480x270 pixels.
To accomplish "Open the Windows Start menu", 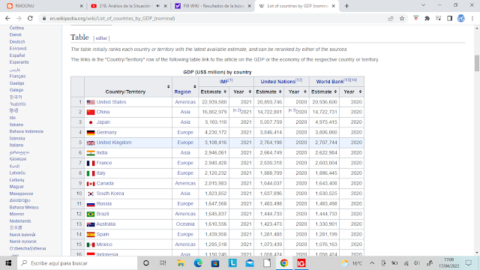I will pyautogui.click(x=8, y=263).
